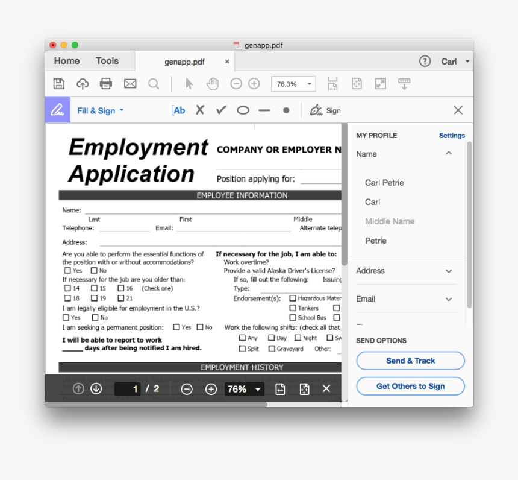Check the Day shift box
This screenshot has height=480, width=518.
270,338
